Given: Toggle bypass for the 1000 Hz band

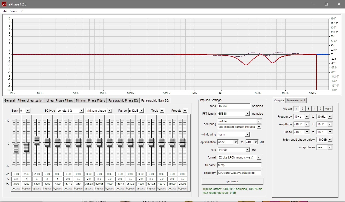Looking at the screenshot, I should pos(110,189).
